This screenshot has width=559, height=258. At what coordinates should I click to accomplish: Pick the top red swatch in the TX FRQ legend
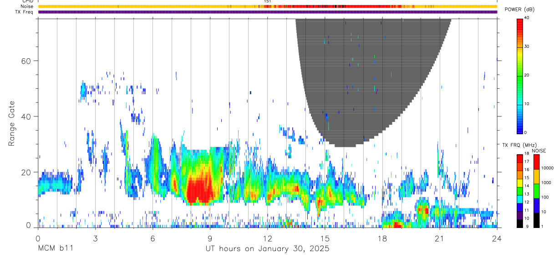coord(520,159)
